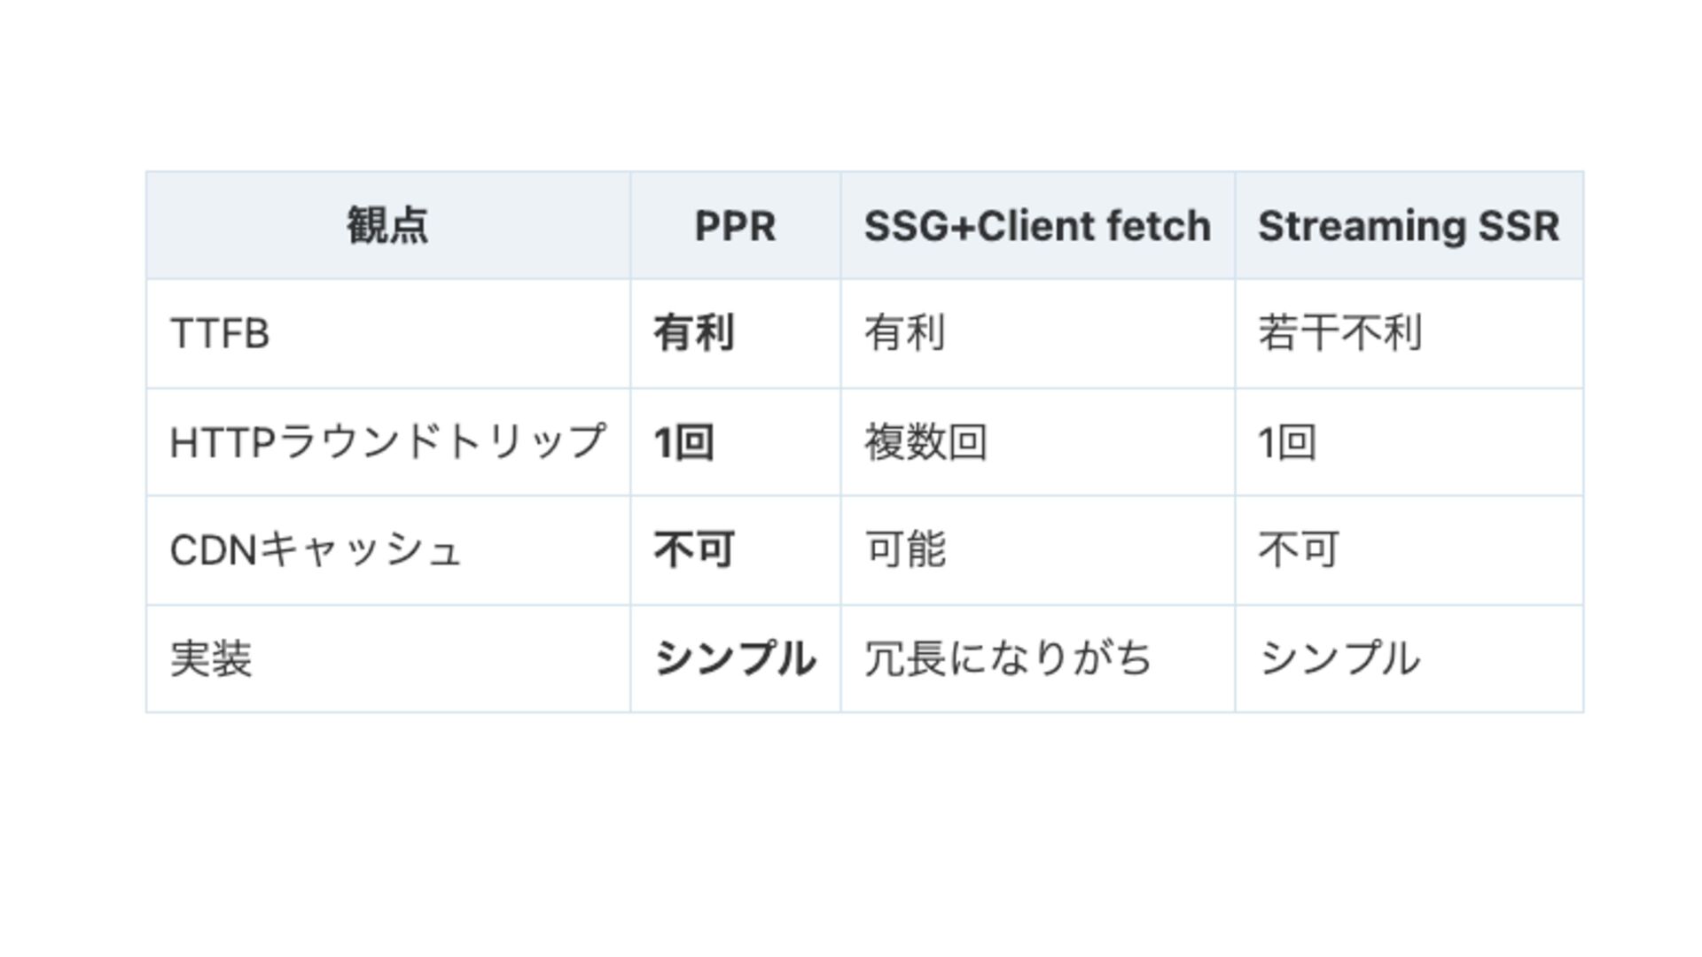
Task: Click the Streaming SSR column header
Action: pos(1409,226)
